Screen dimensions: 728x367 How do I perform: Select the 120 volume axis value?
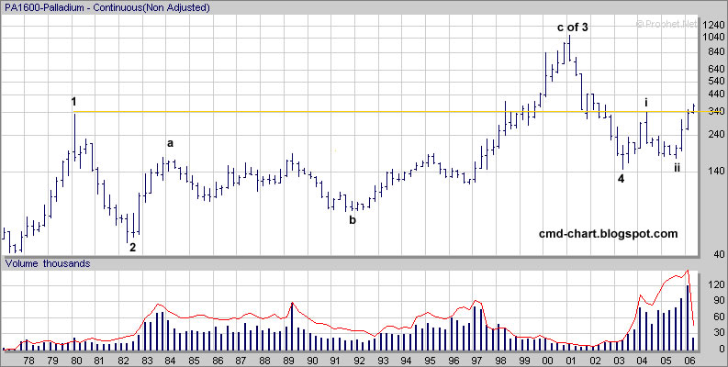coord(715,284)
